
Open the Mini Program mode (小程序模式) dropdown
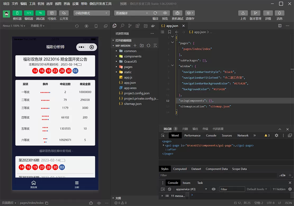(x=92, y=13)
